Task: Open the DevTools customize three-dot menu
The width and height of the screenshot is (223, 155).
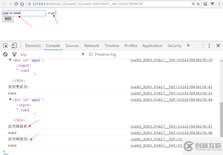Action: [x=209, y=46]
